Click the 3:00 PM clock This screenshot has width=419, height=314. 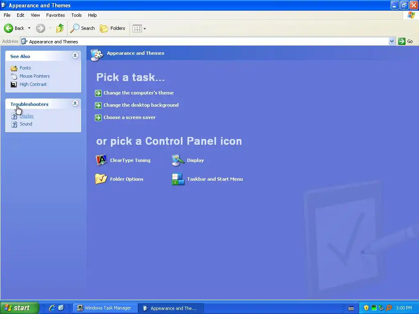[x=404, y=308]
